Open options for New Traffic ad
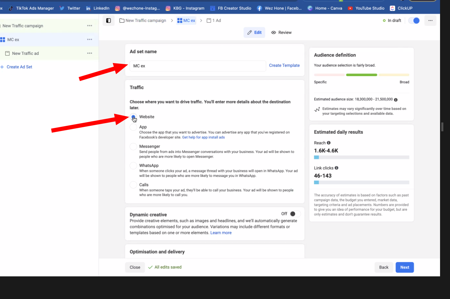 (x=89, y=53)
